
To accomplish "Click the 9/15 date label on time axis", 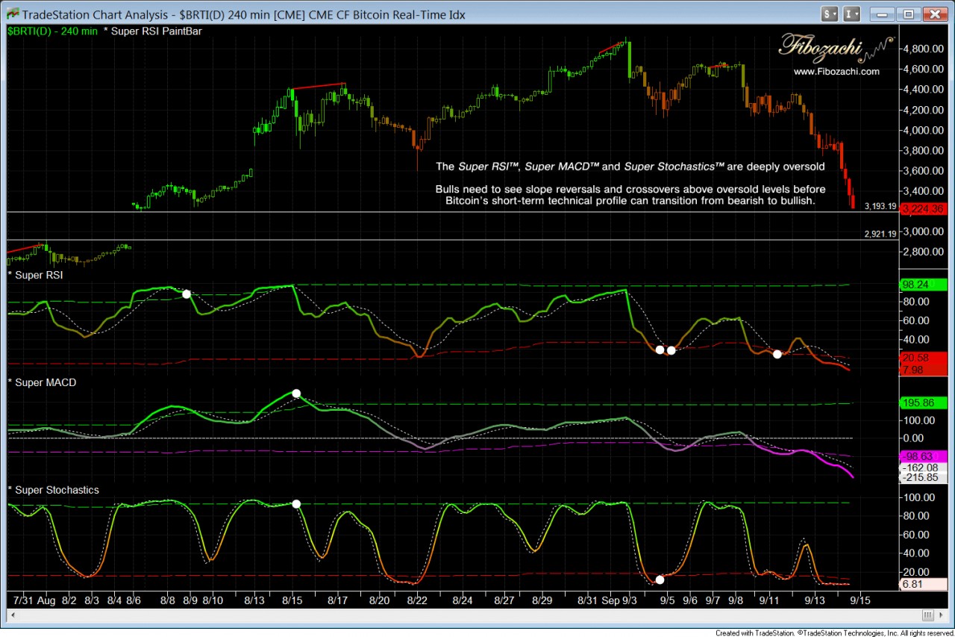I will click(x=860, y=600).
